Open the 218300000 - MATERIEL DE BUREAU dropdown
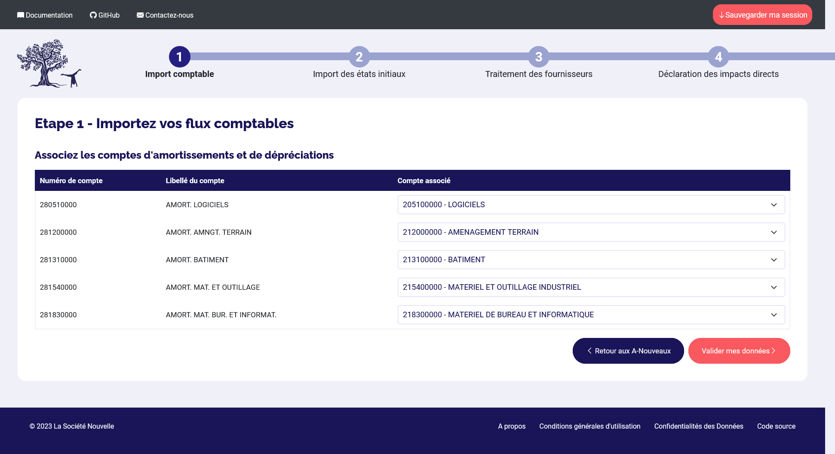 click(x=591, y=315)
